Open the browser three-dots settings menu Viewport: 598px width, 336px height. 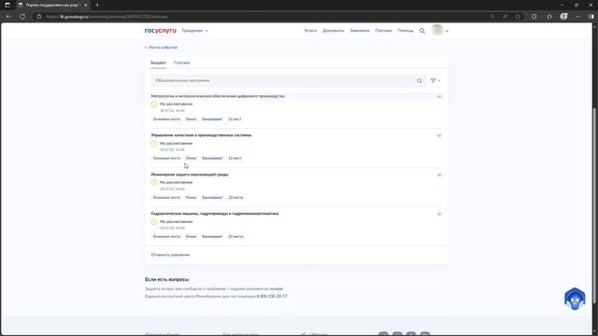coord(577,17)
